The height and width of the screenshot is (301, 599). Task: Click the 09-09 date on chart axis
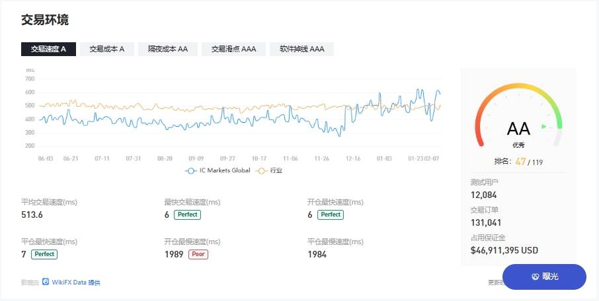[196, 158]
